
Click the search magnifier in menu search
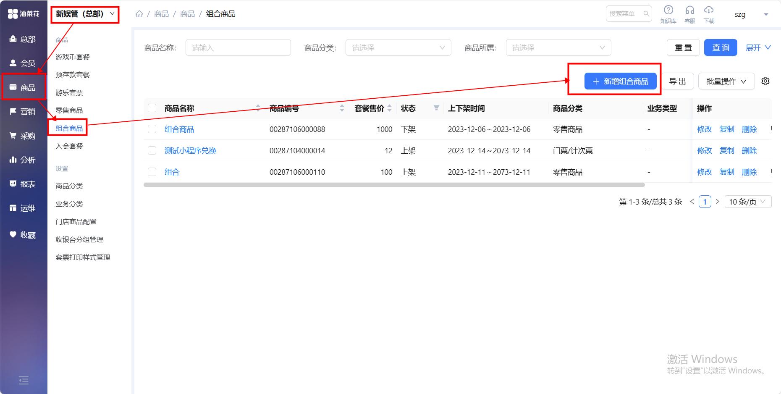[646, 14]
